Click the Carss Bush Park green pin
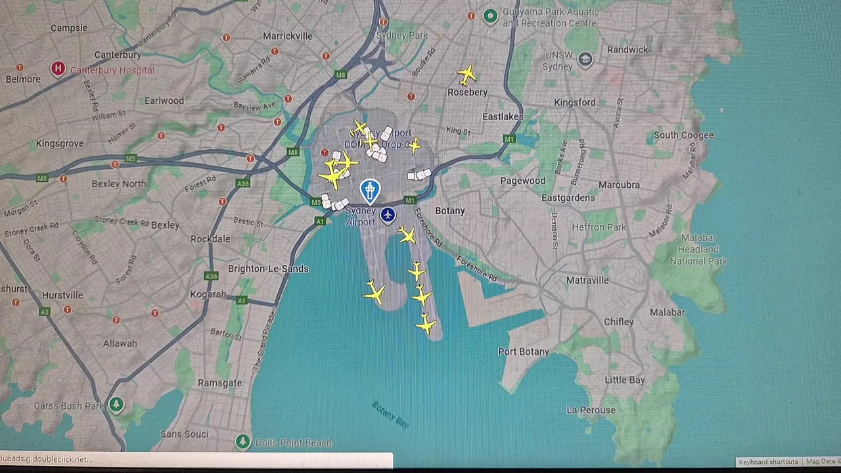Image resolution: width=841 pixels, height=473 pixels. (116, 404)
